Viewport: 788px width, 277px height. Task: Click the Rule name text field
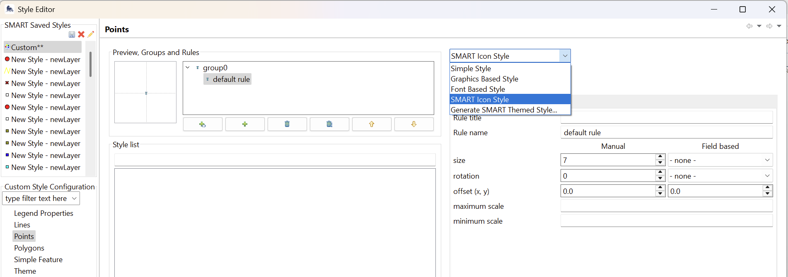(x=666, y=133)
